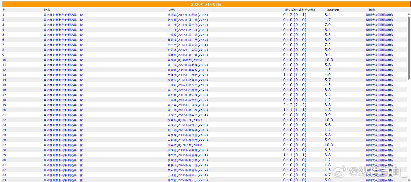Screen dimensions: 411x182
Task: Click history score 2 : 2 (2 : 2) in row 19
Action: pos(295,105)
